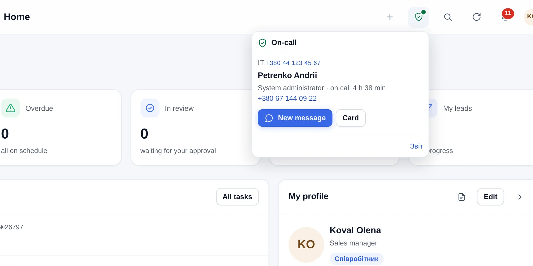Image resolution: width=533 pixels, height=266 pixels.
Task: Click phone number +380 67 144 09 22
Action: [287, 98]
